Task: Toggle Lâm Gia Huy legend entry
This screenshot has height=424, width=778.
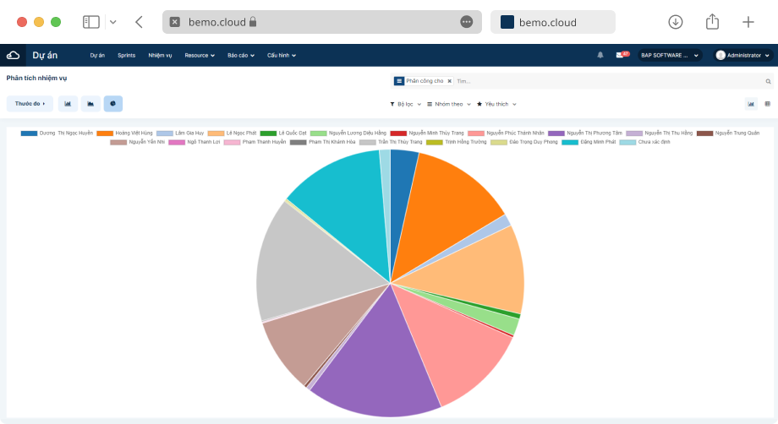Action: coord(181,133)
